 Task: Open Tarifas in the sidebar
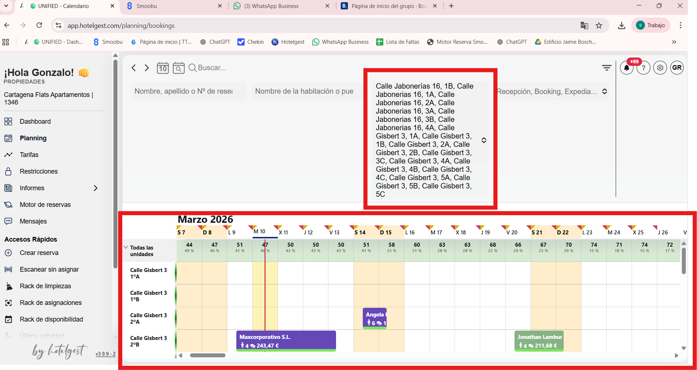(29, 155)
